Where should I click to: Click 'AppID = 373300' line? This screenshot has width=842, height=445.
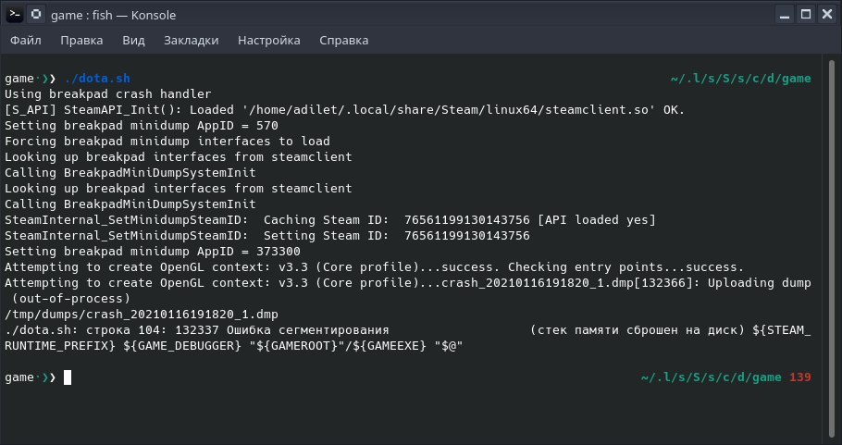tap(153, 252)
